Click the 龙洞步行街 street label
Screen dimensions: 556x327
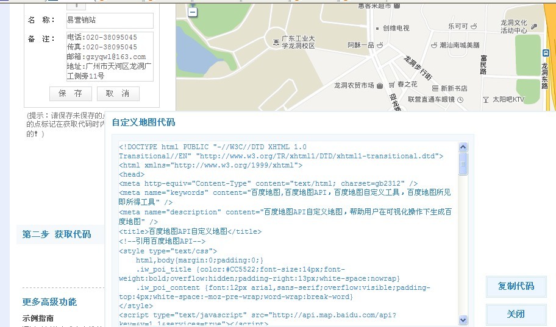(x=418, y=68)
